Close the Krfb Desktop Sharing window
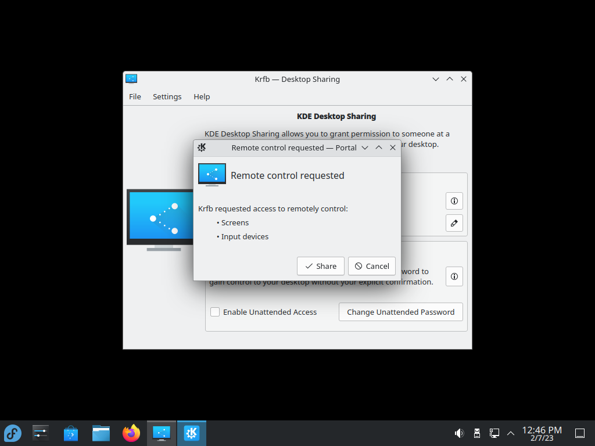This screenshot has height=446, width=595. [464, 79]
